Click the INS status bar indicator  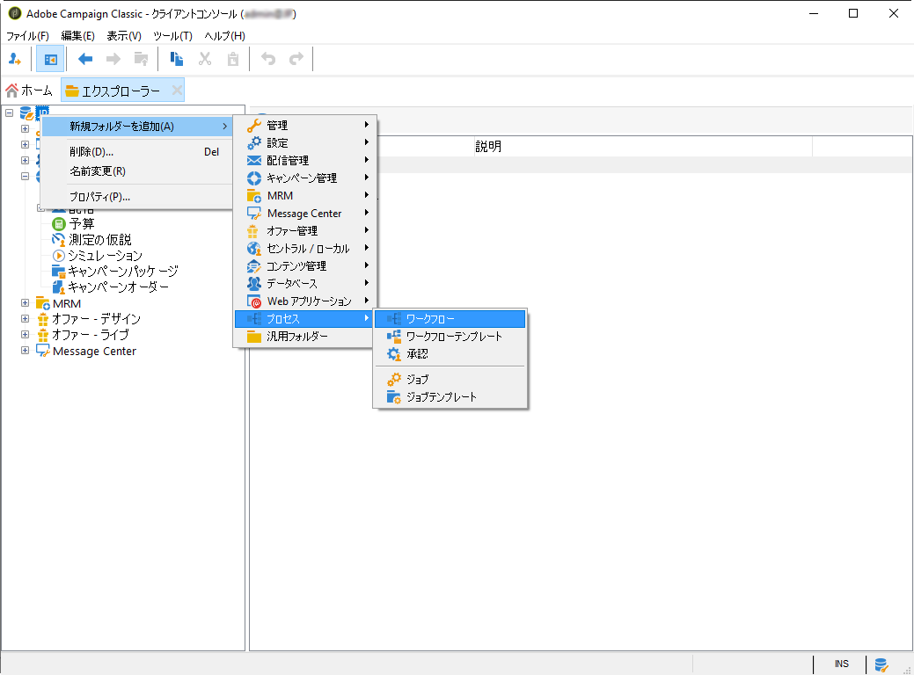coord(841,664)
